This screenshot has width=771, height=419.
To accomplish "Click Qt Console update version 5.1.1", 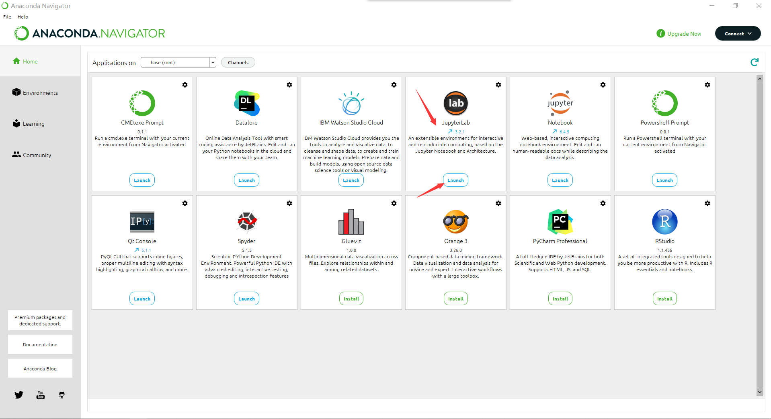I will click(142, 250).
